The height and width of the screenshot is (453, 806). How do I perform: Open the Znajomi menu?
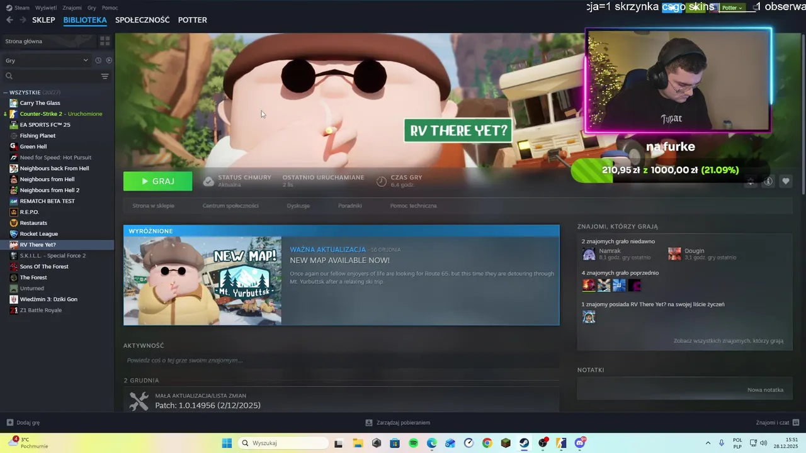point(72,8)
